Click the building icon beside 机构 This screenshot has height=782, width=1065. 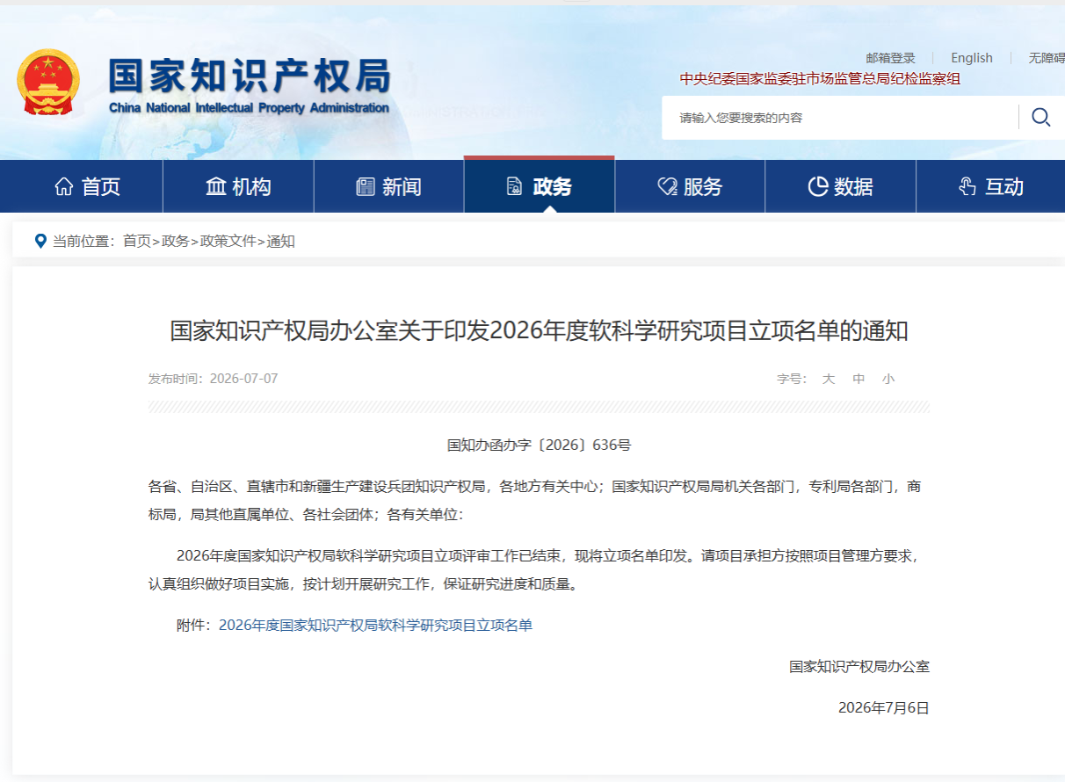pyautogui.click(x=215, y=186)
